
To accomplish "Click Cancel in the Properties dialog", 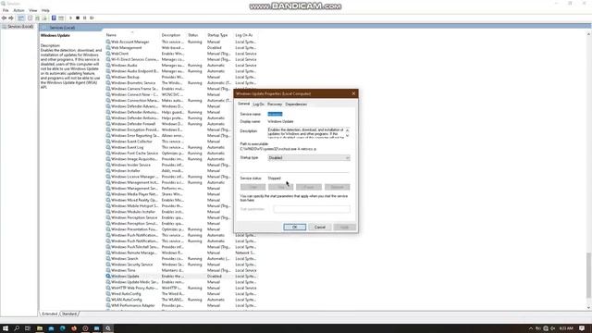I will (320, 227).
